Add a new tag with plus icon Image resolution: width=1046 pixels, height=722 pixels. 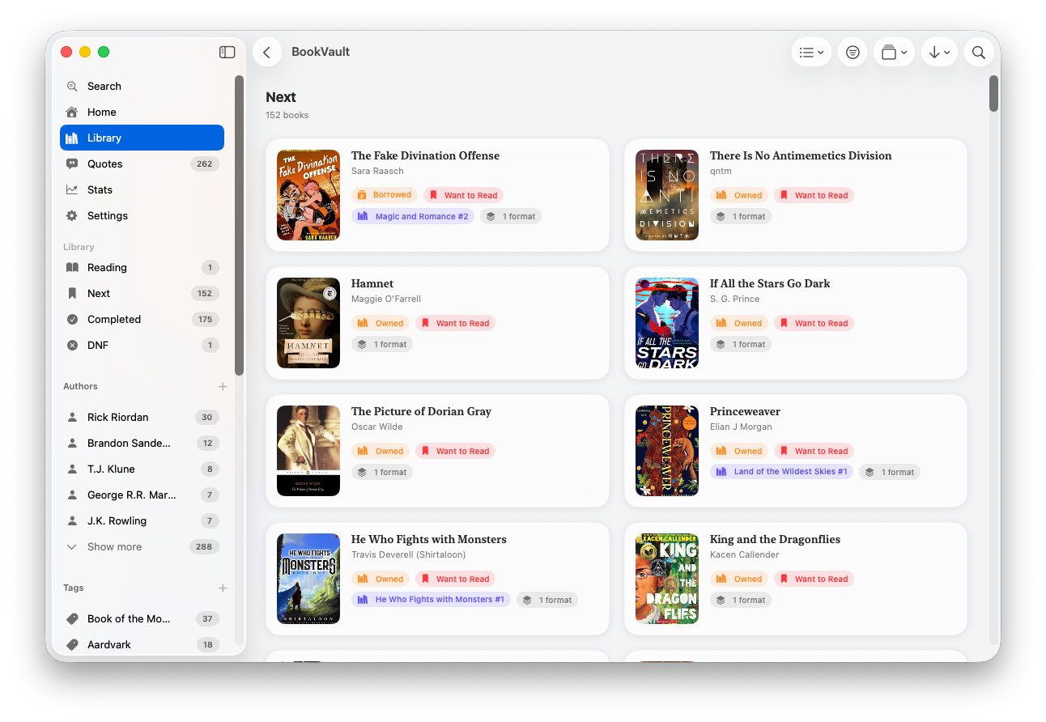tap(223, 588)
